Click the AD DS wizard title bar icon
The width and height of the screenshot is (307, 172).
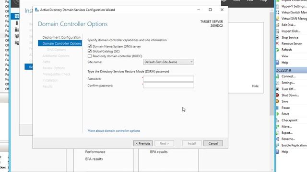coord(37,10)
